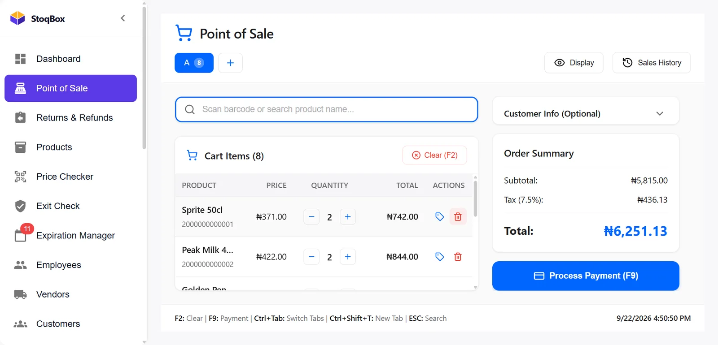Focus the barcode search field

coord(326,109)
